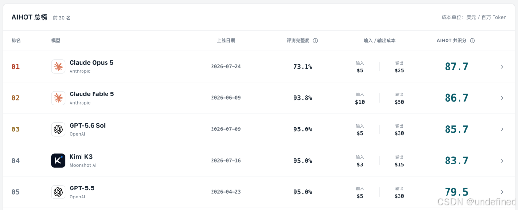Image resolution: width=518 pixels, height=210 pixels.
Task: Open GPT-5.5 details via the chevron
Action: pos(502,192)
